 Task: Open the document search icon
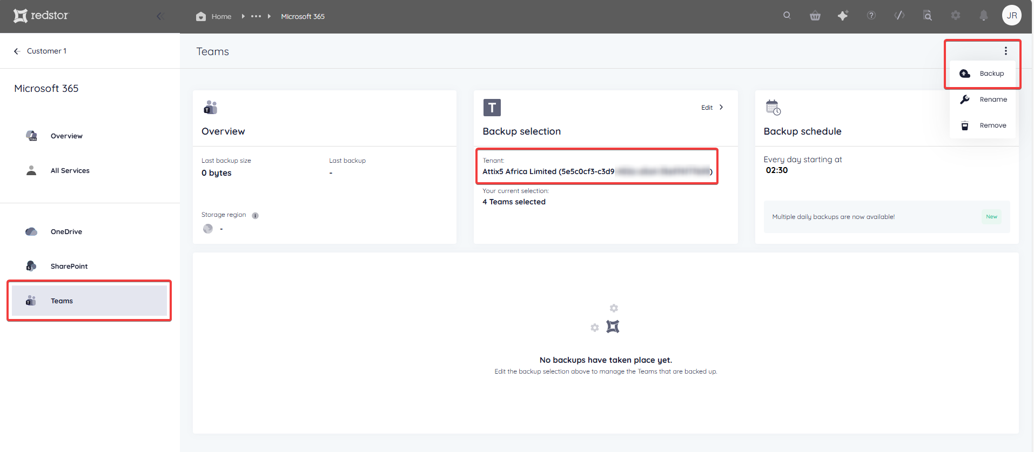click(928, 16)
